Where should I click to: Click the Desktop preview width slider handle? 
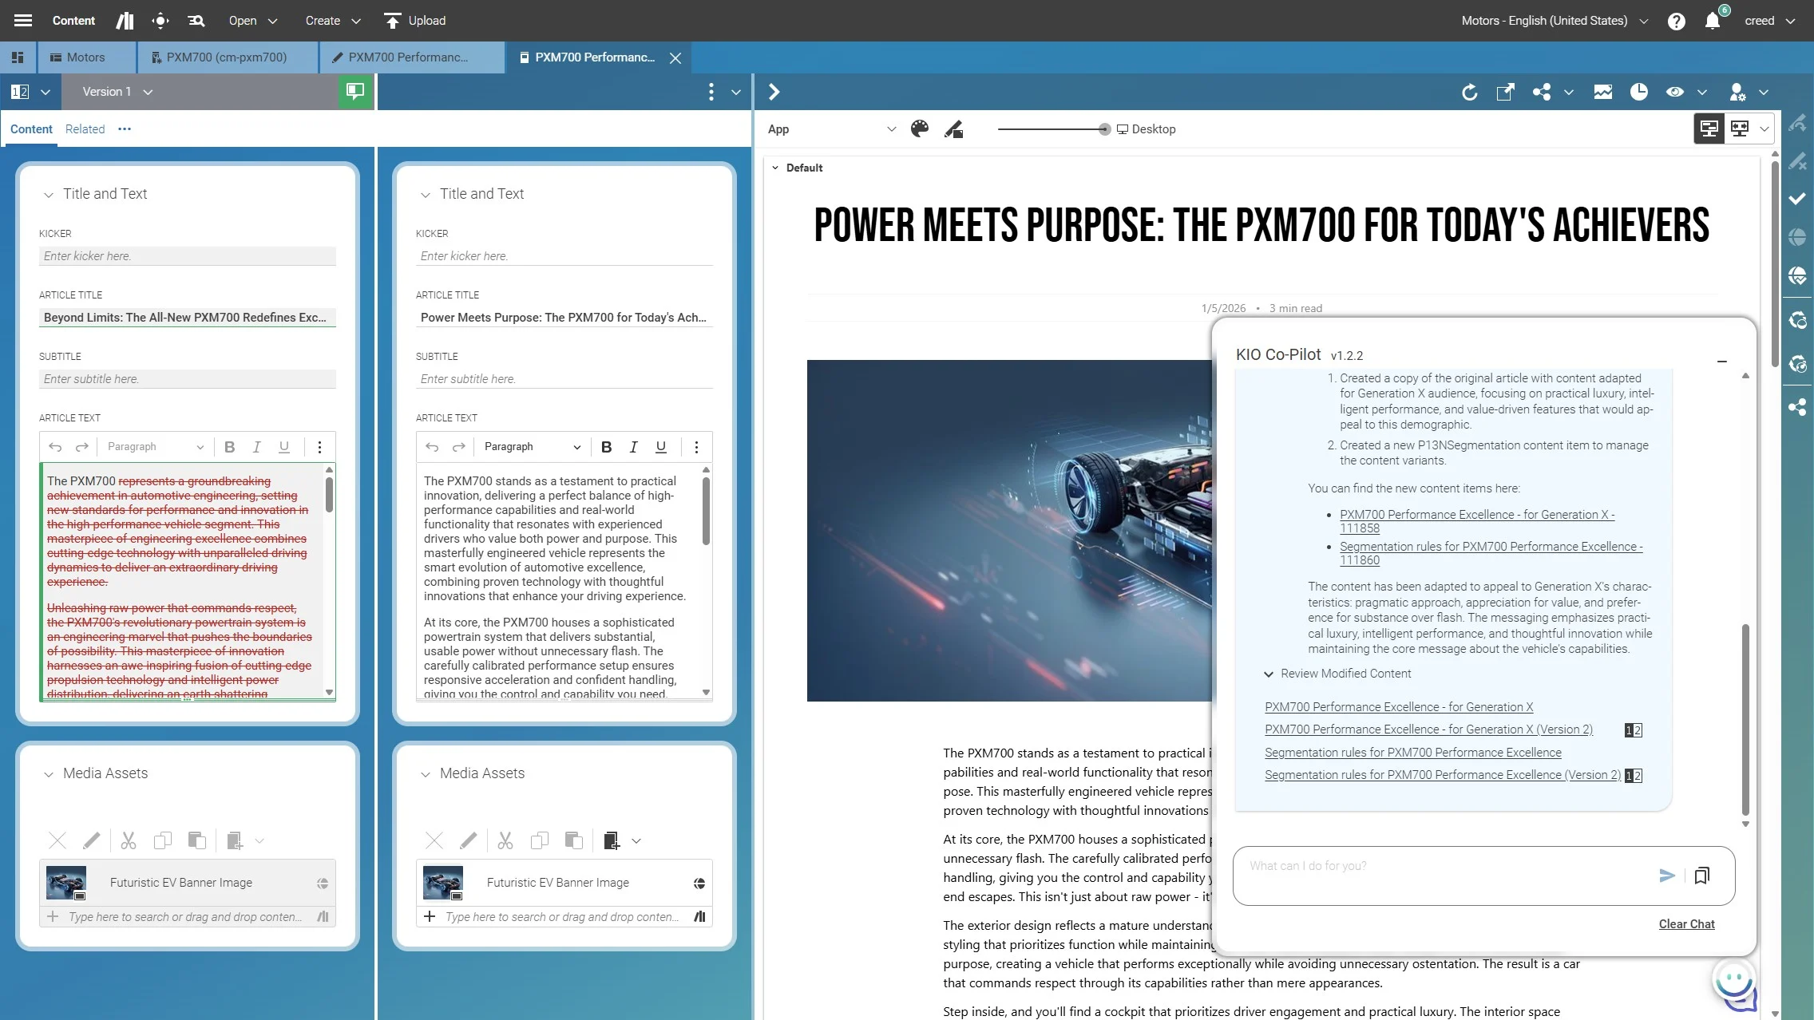click(1104, 129)
